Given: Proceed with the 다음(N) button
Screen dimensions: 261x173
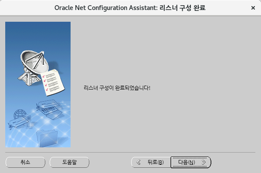Looking at the screenshot, I should 191,162.
